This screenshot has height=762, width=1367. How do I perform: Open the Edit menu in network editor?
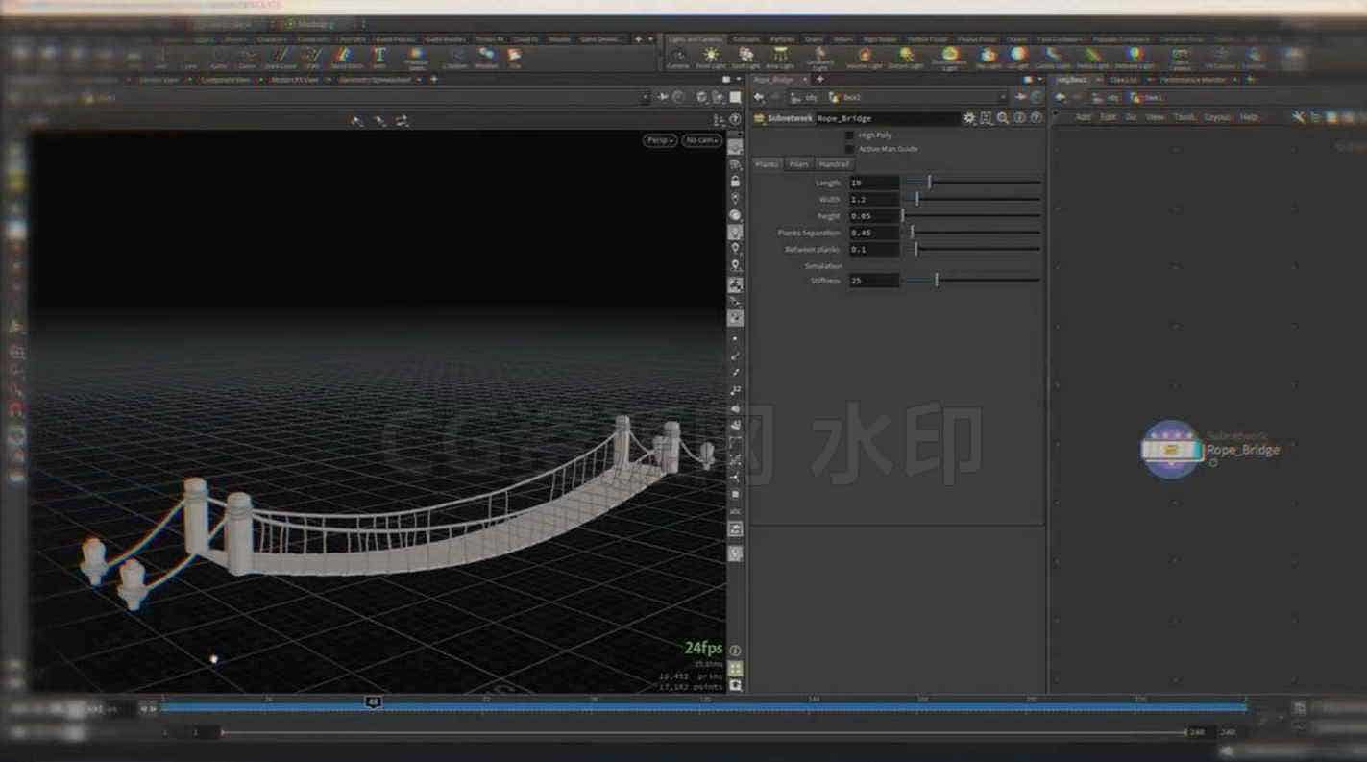tap(1108, 117)
